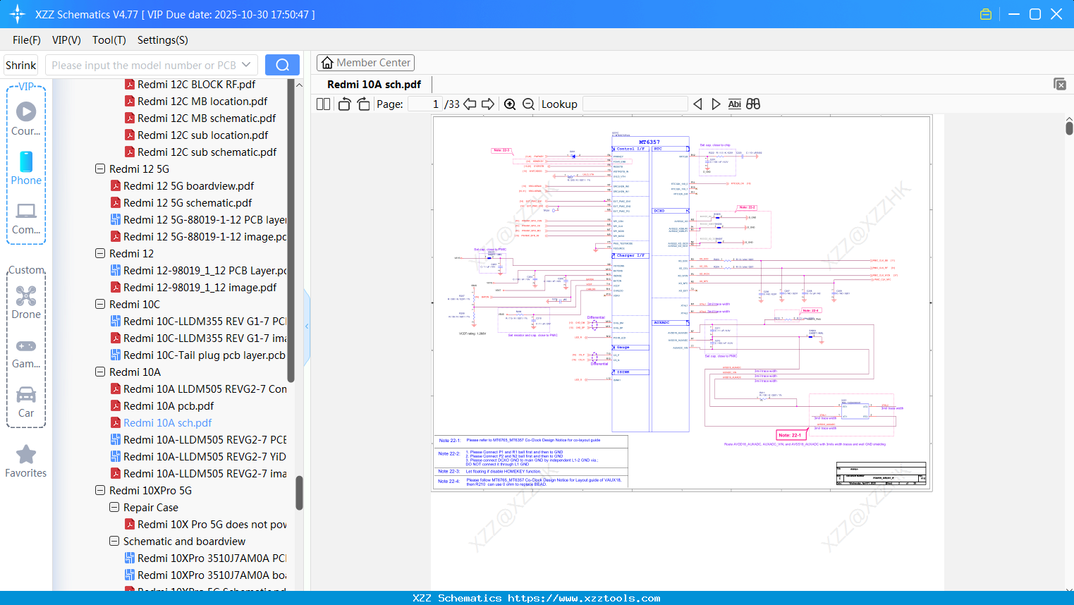The image size is (1074, 605).
Task: Open the Settings(S) menu
Action: click(x=162, y=40)
